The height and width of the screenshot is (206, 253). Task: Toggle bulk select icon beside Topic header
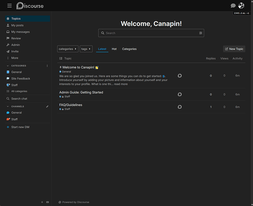(60, 59)
